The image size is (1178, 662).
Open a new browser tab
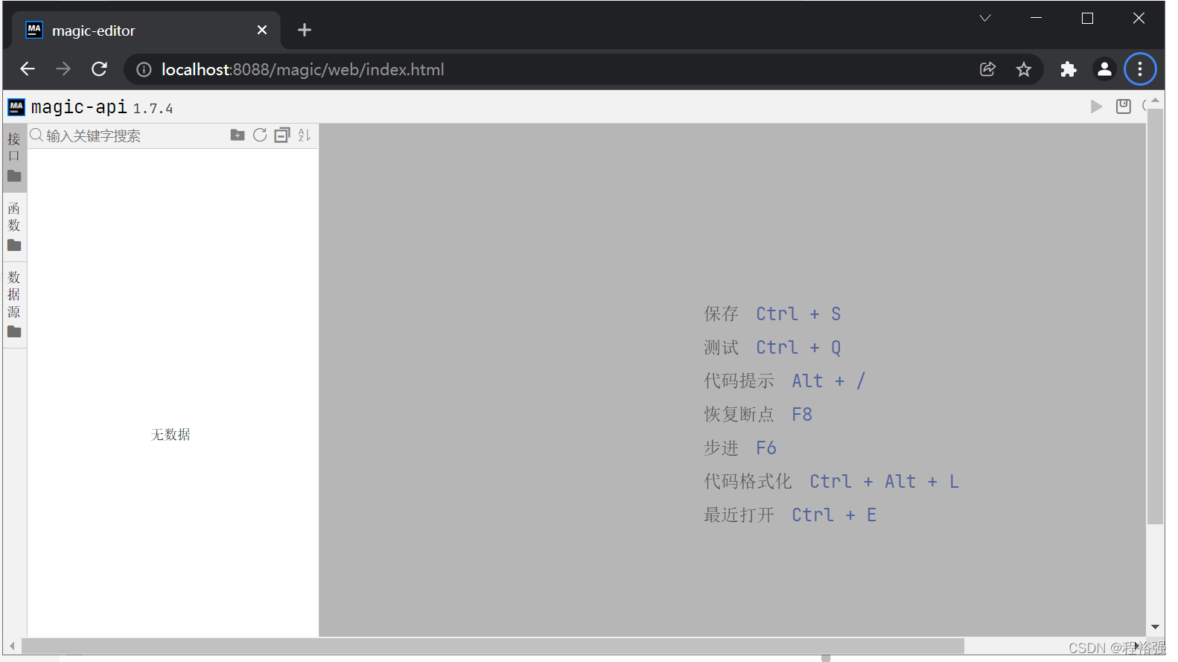coord(305,30)
